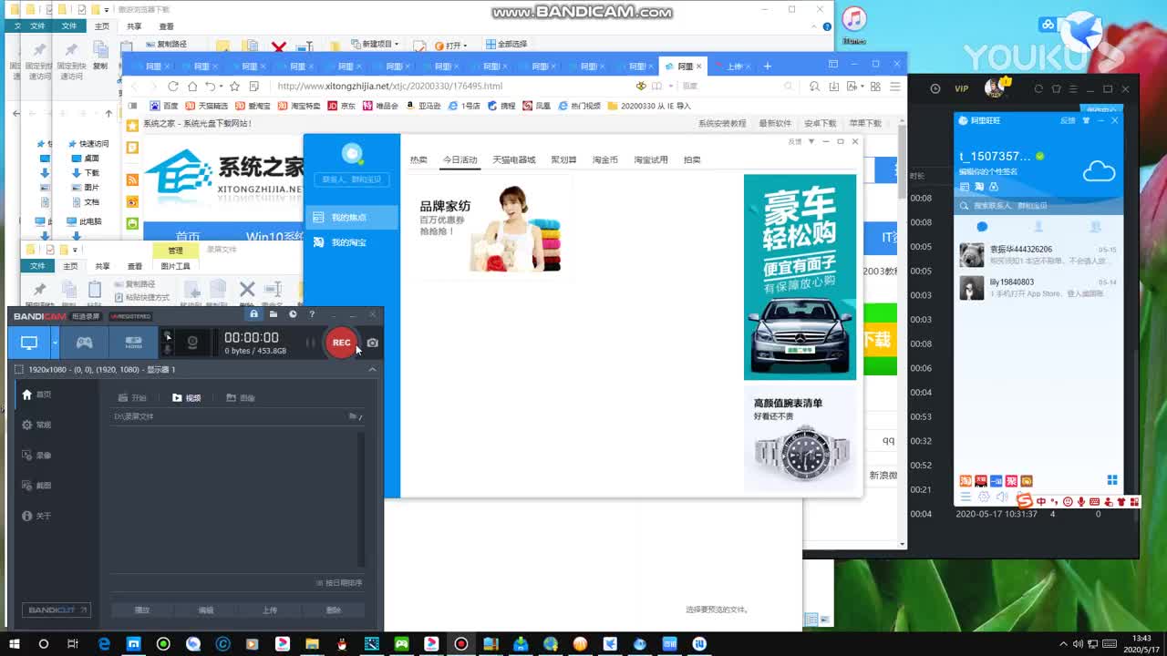This screenshot has width=1167, height=656.
Task: Open the chat with lily19840803
Action: [1038, 288]
